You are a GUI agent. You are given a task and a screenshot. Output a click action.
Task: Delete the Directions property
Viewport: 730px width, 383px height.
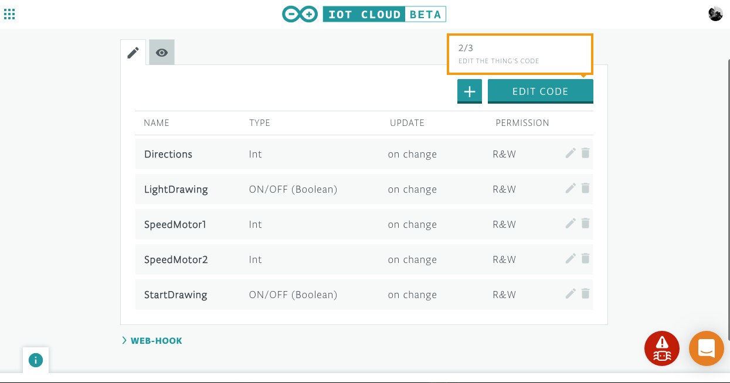click(585, 153)
